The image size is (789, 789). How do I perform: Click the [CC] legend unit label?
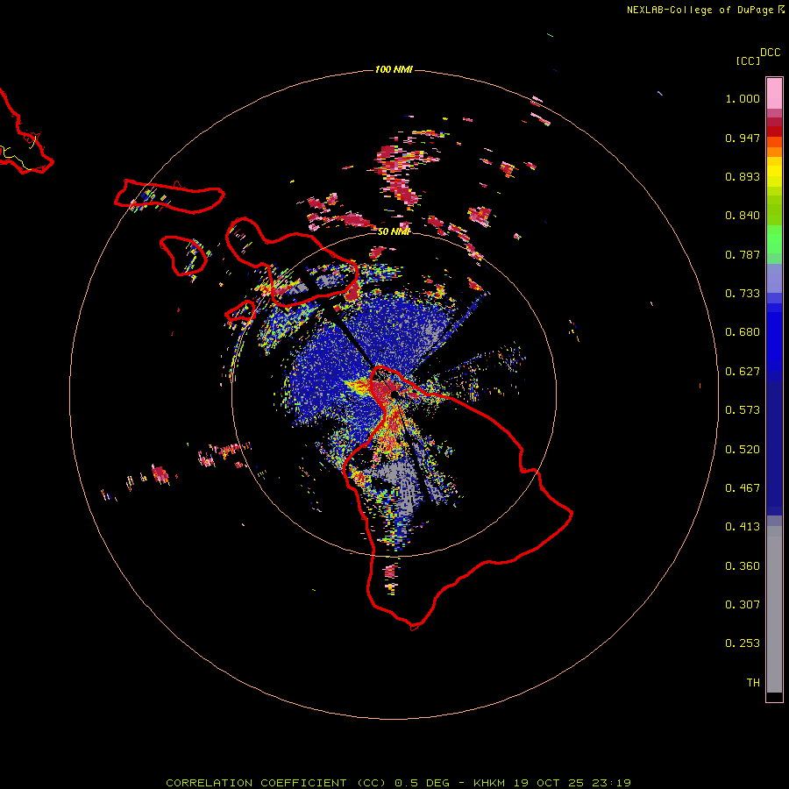click(x=749, y=60)
